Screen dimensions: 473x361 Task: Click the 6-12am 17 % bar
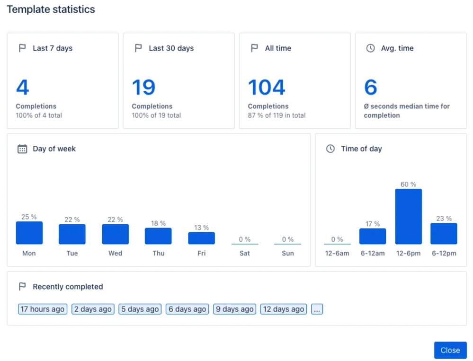[x=373, y=236]
